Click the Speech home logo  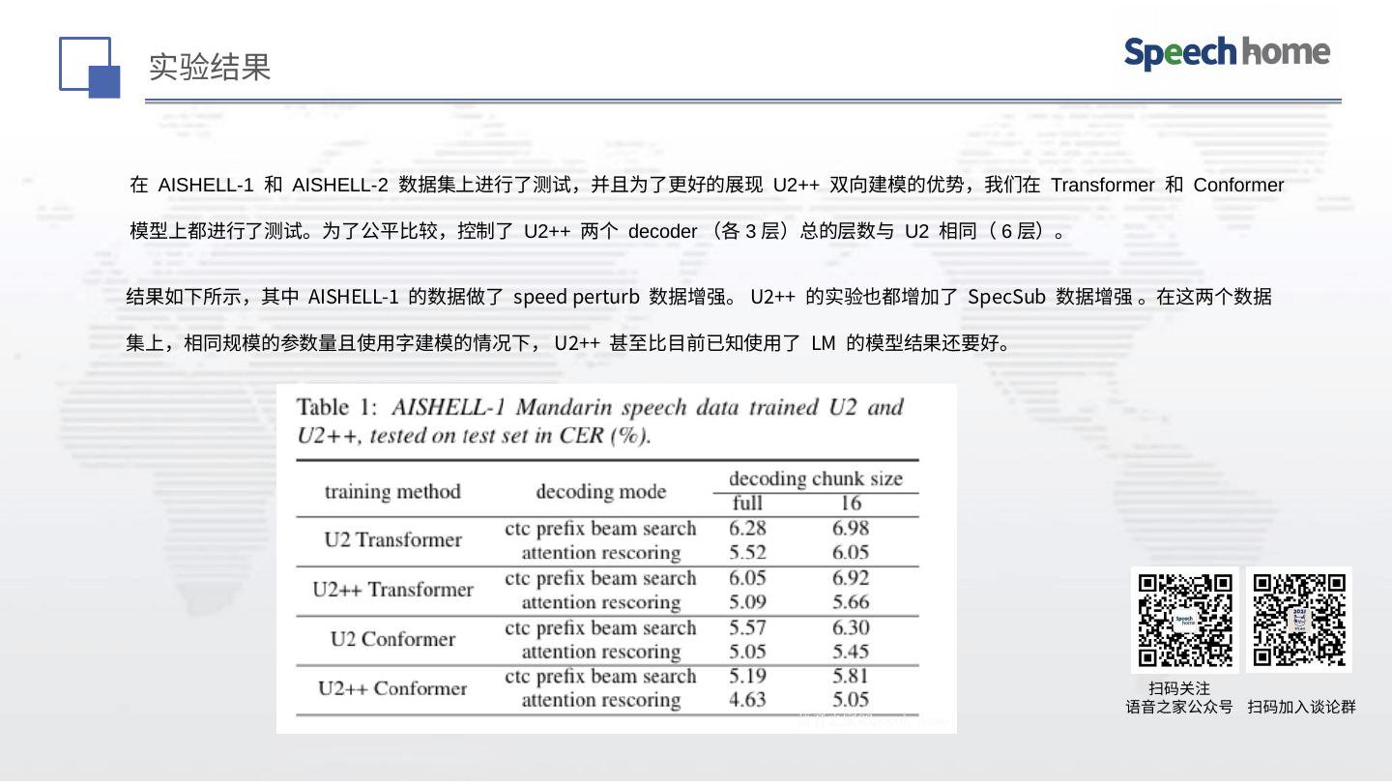click(1227, 52)
